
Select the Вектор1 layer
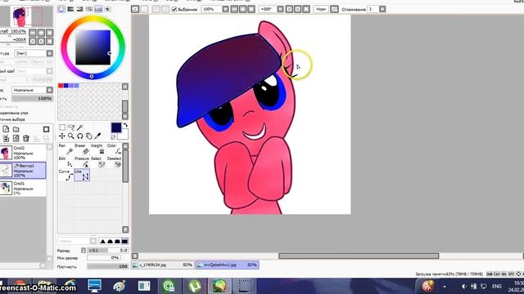[x=23, y=171]
